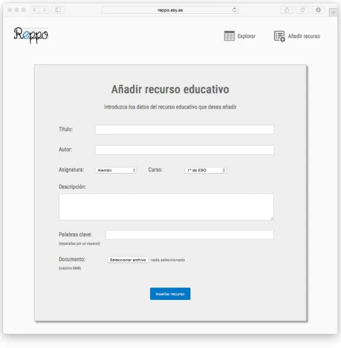Open the Añadir recurso menu link

[304, 36]
